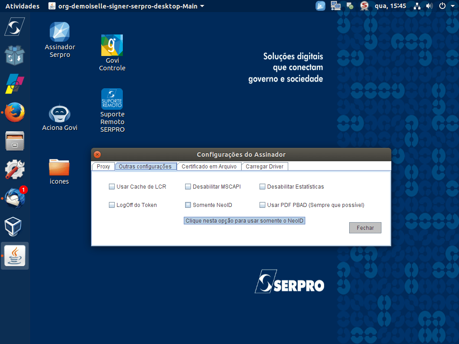Open the colorful parallelogram dock icon
Image resolution: width=459 pixels, height=344 pixels.
[14, 84]
